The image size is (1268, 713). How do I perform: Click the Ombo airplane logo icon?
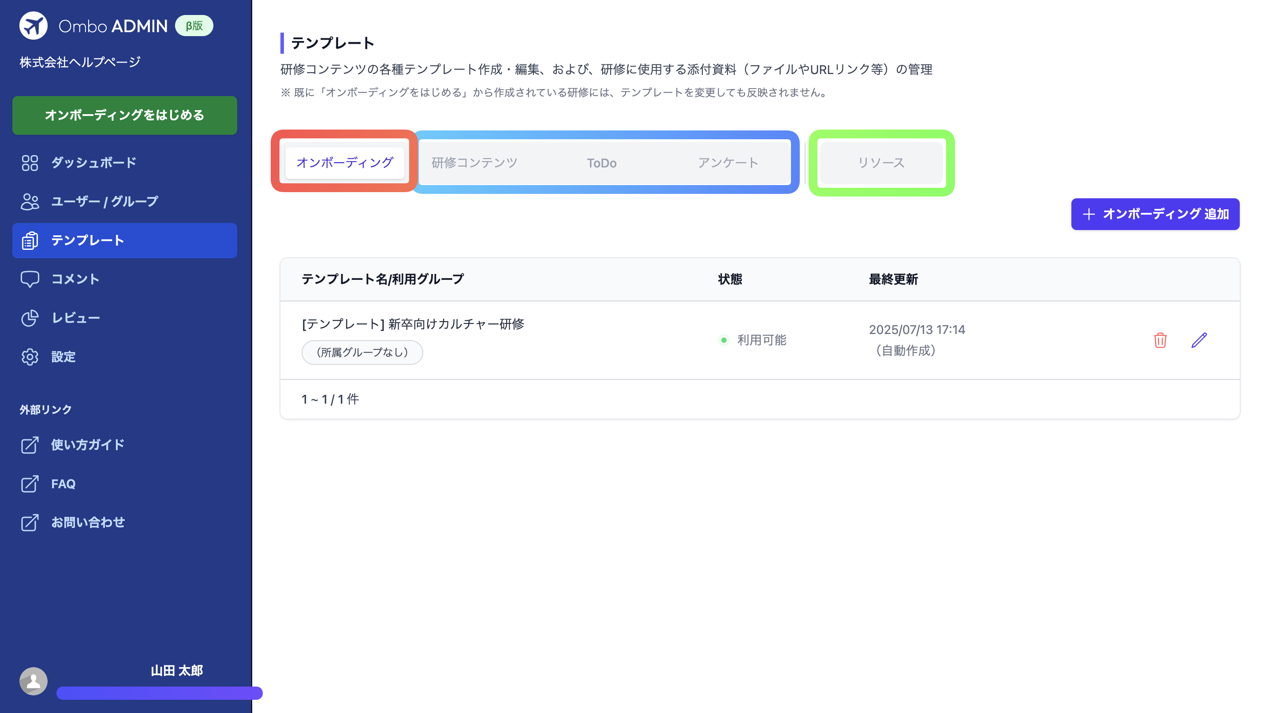tap(34, 26)
